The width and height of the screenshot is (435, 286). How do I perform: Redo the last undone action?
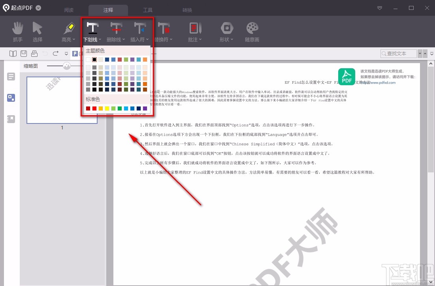click(55, 53)
